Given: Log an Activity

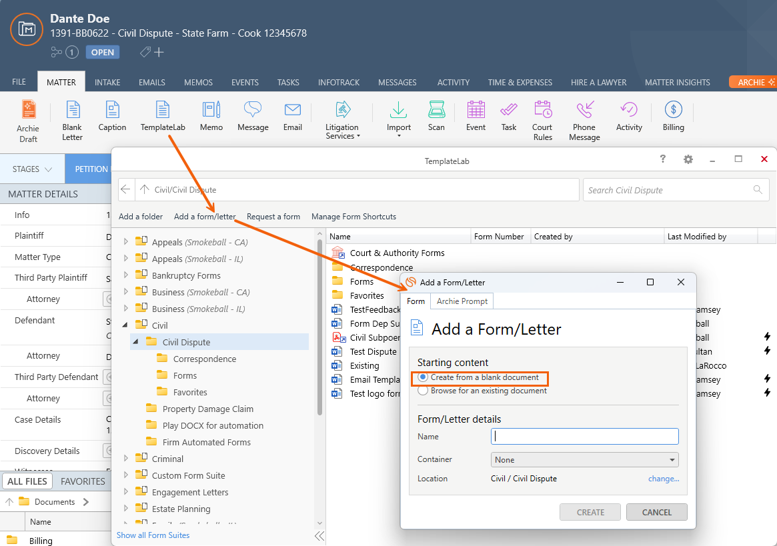Looking at the screenshot, I should [x=629, y=116].
